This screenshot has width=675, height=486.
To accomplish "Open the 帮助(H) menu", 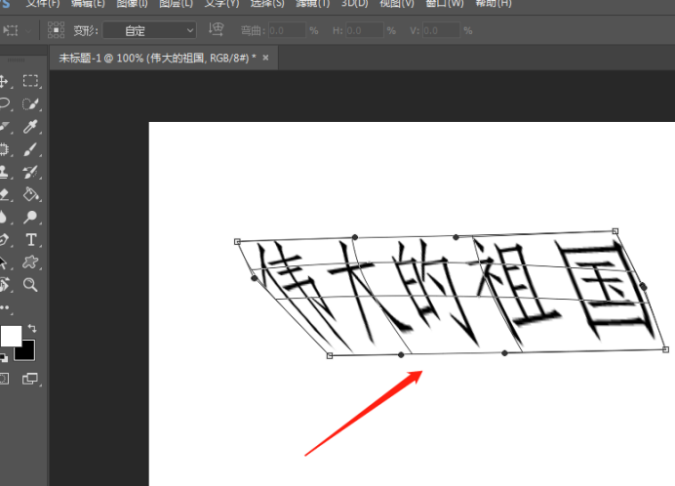I will pos(494,4).
